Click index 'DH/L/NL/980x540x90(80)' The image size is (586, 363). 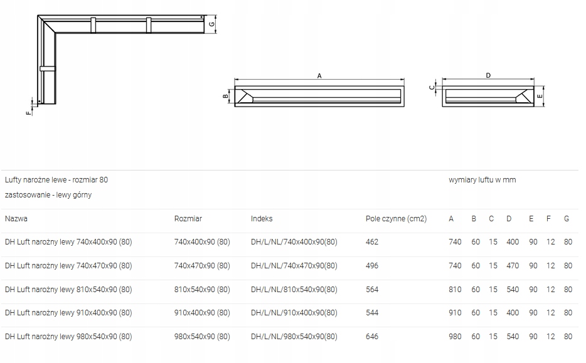(294, 337)
